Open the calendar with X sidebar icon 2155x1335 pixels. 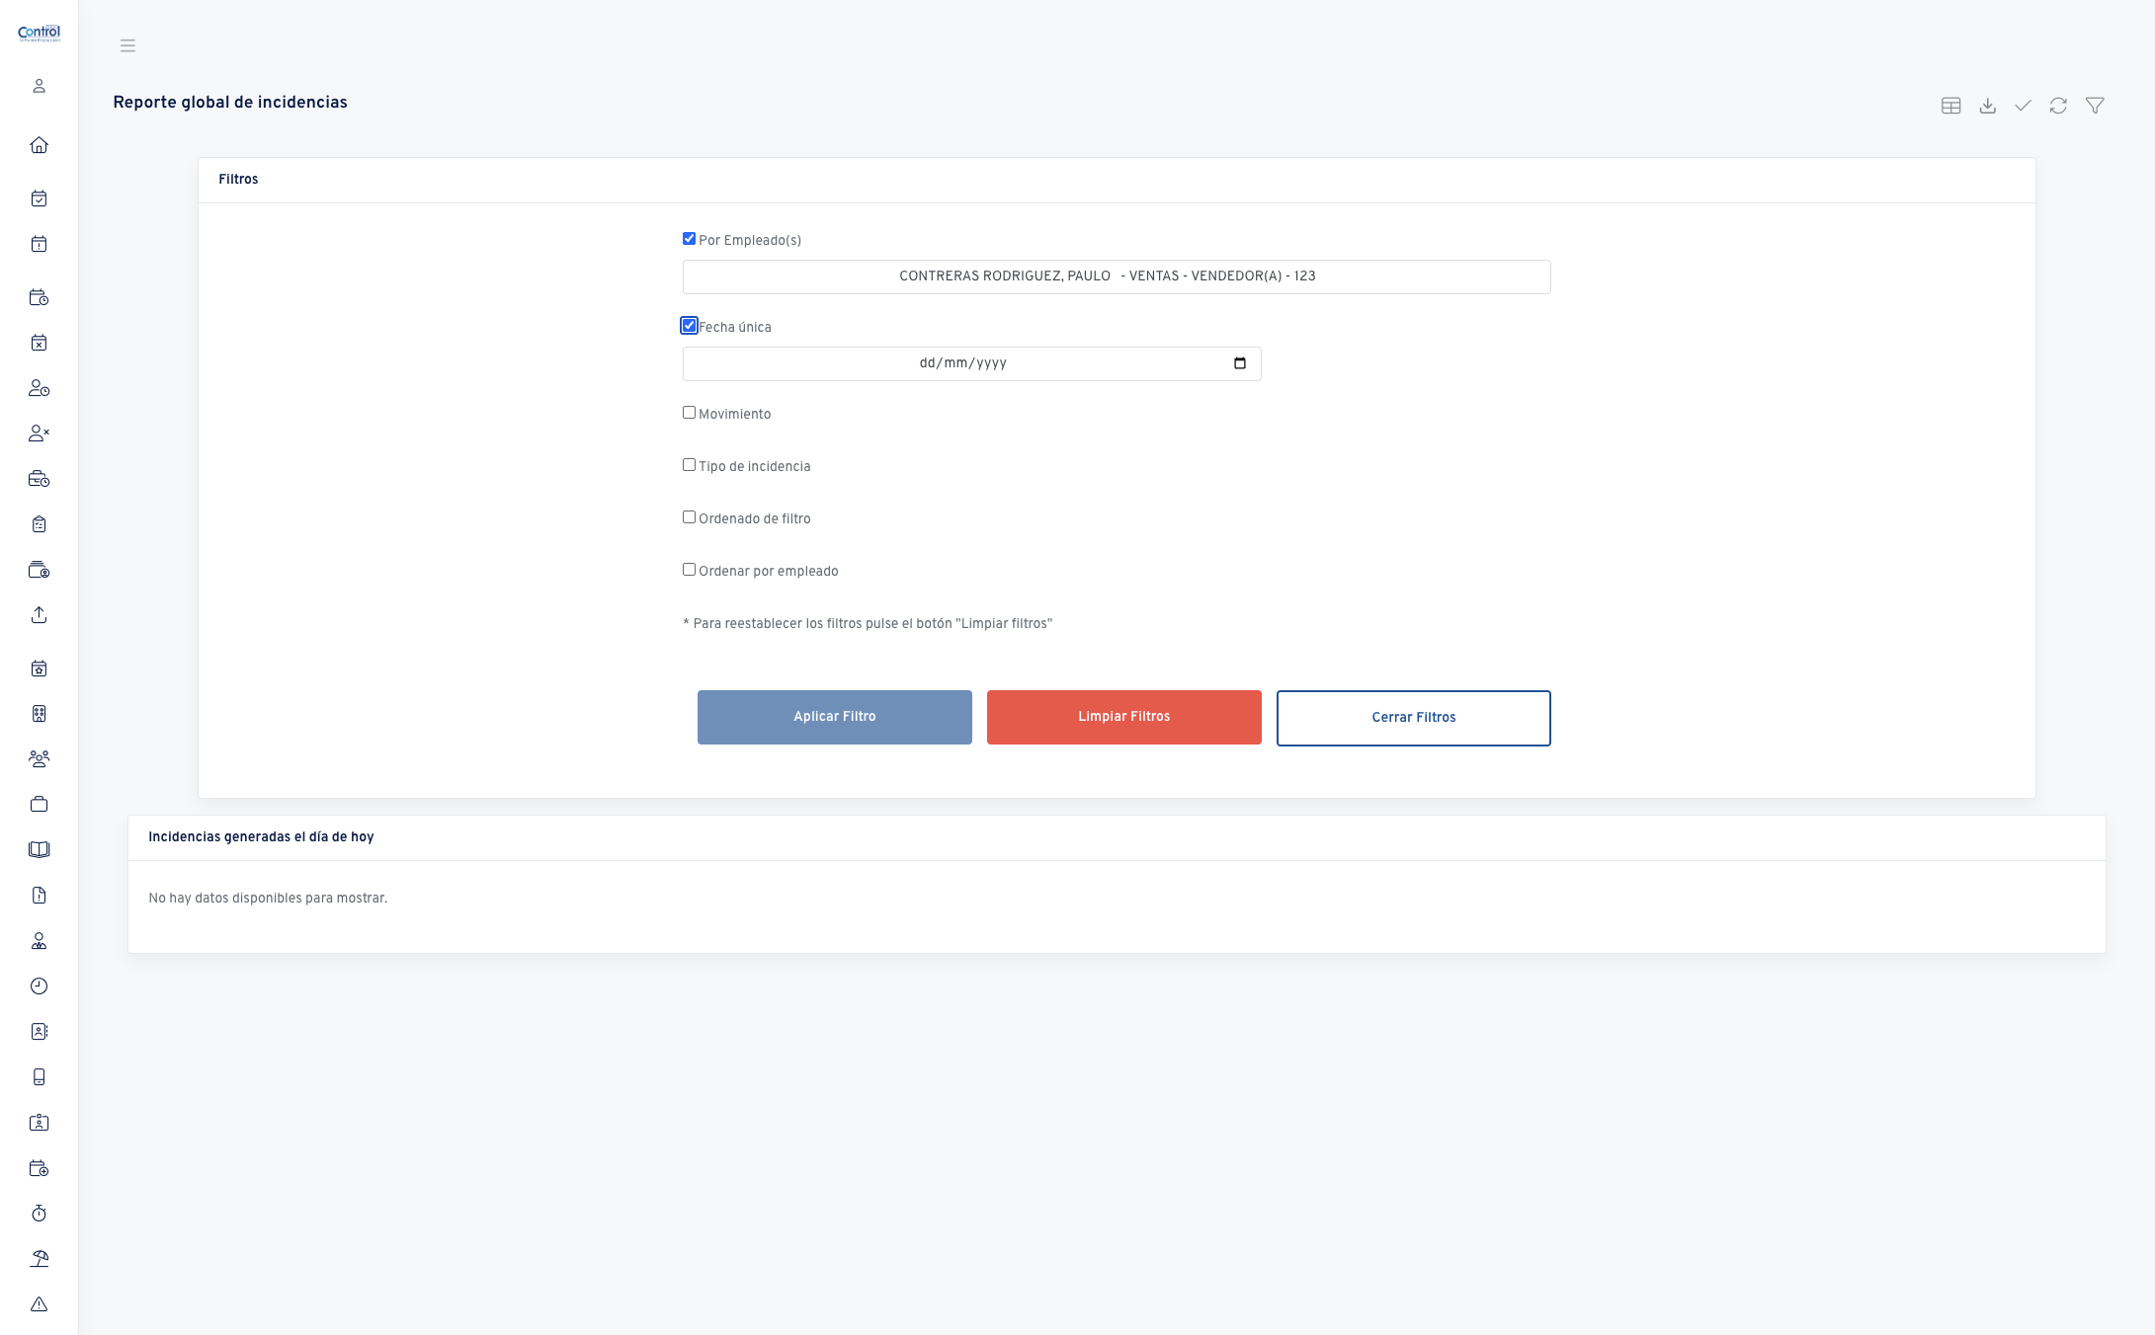(x=40, y=343)
